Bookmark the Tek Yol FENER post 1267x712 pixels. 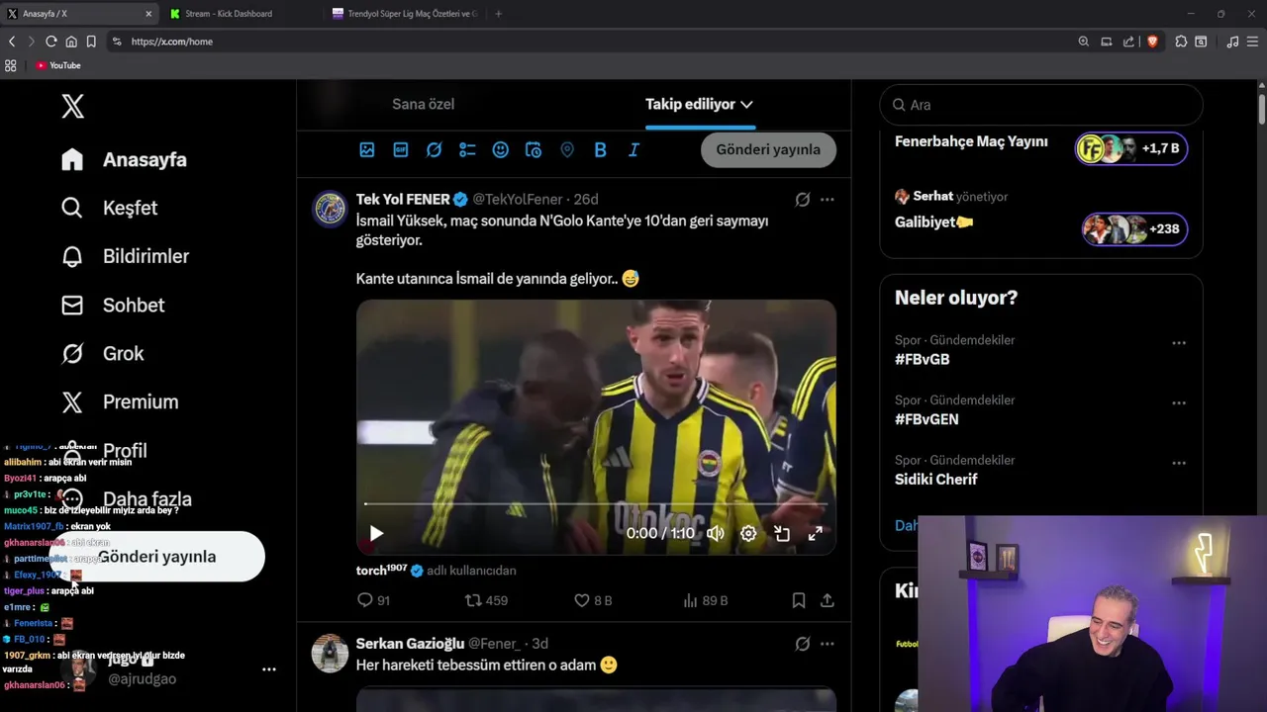[798, 600]
